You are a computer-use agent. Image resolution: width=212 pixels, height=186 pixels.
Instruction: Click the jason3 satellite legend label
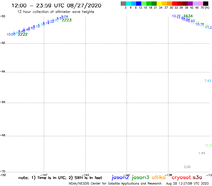pos(140,177)
